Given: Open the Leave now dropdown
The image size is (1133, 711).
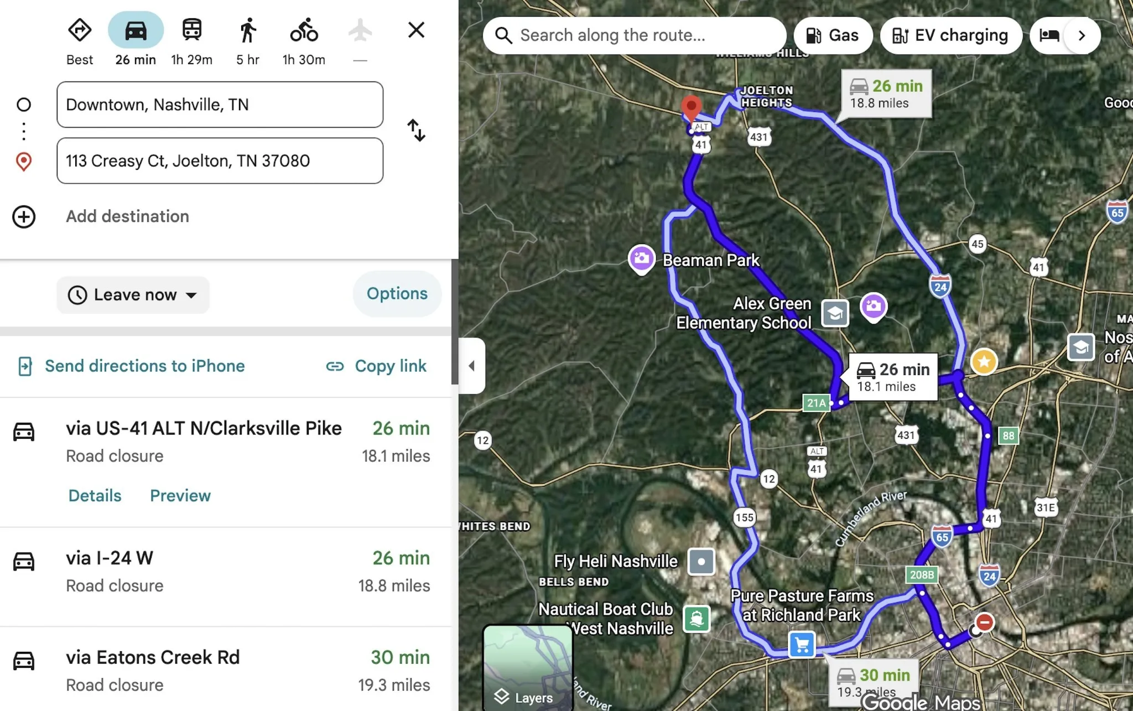Looking at the screenshot, I should [x=133, y=295].
